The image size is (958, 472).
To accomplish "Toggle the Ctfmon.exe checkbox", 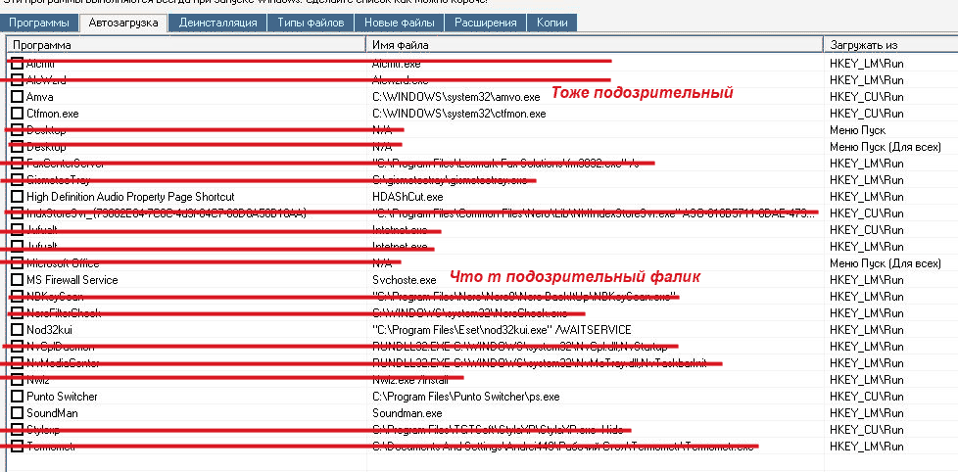I will [17, 114].
